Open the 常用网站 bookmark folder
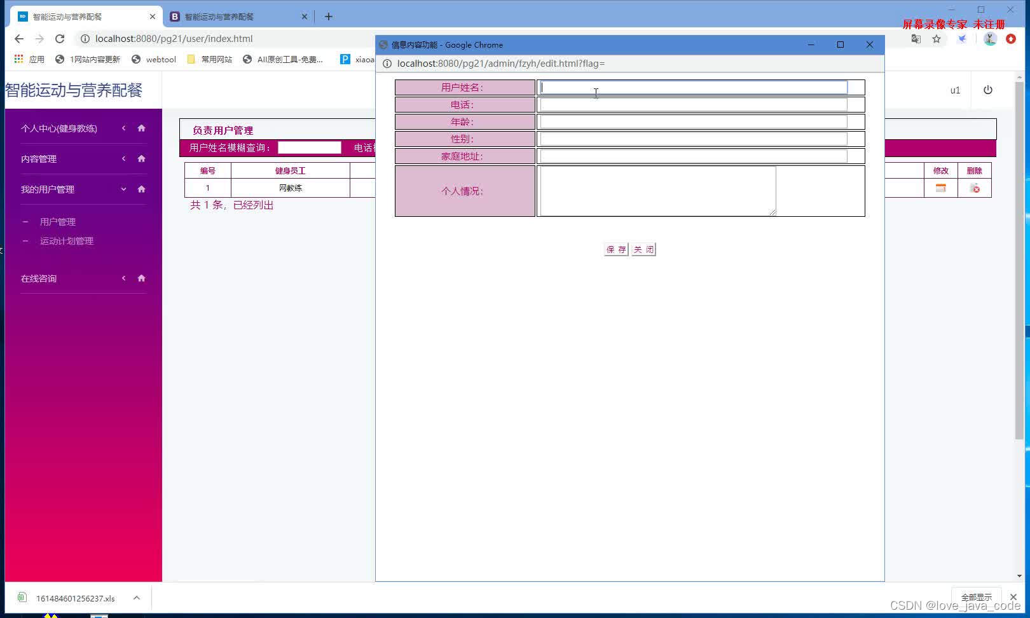This screenshot has width=1030, height=618. [210, 59]
